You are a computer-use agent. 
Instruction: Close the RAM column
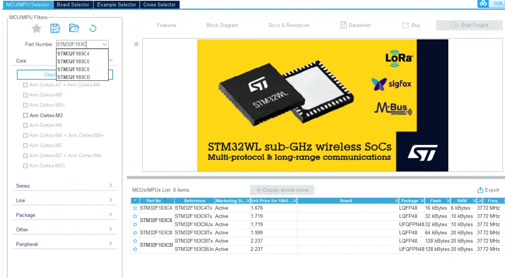(474, 201)
